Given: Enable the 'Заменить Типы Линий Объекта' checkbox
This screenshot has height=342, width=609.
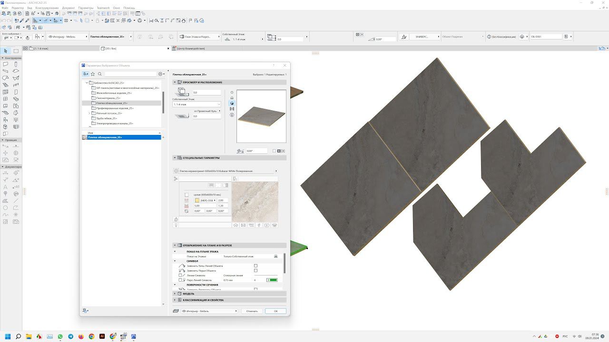Looking at the screenshot, I should 255,266.
